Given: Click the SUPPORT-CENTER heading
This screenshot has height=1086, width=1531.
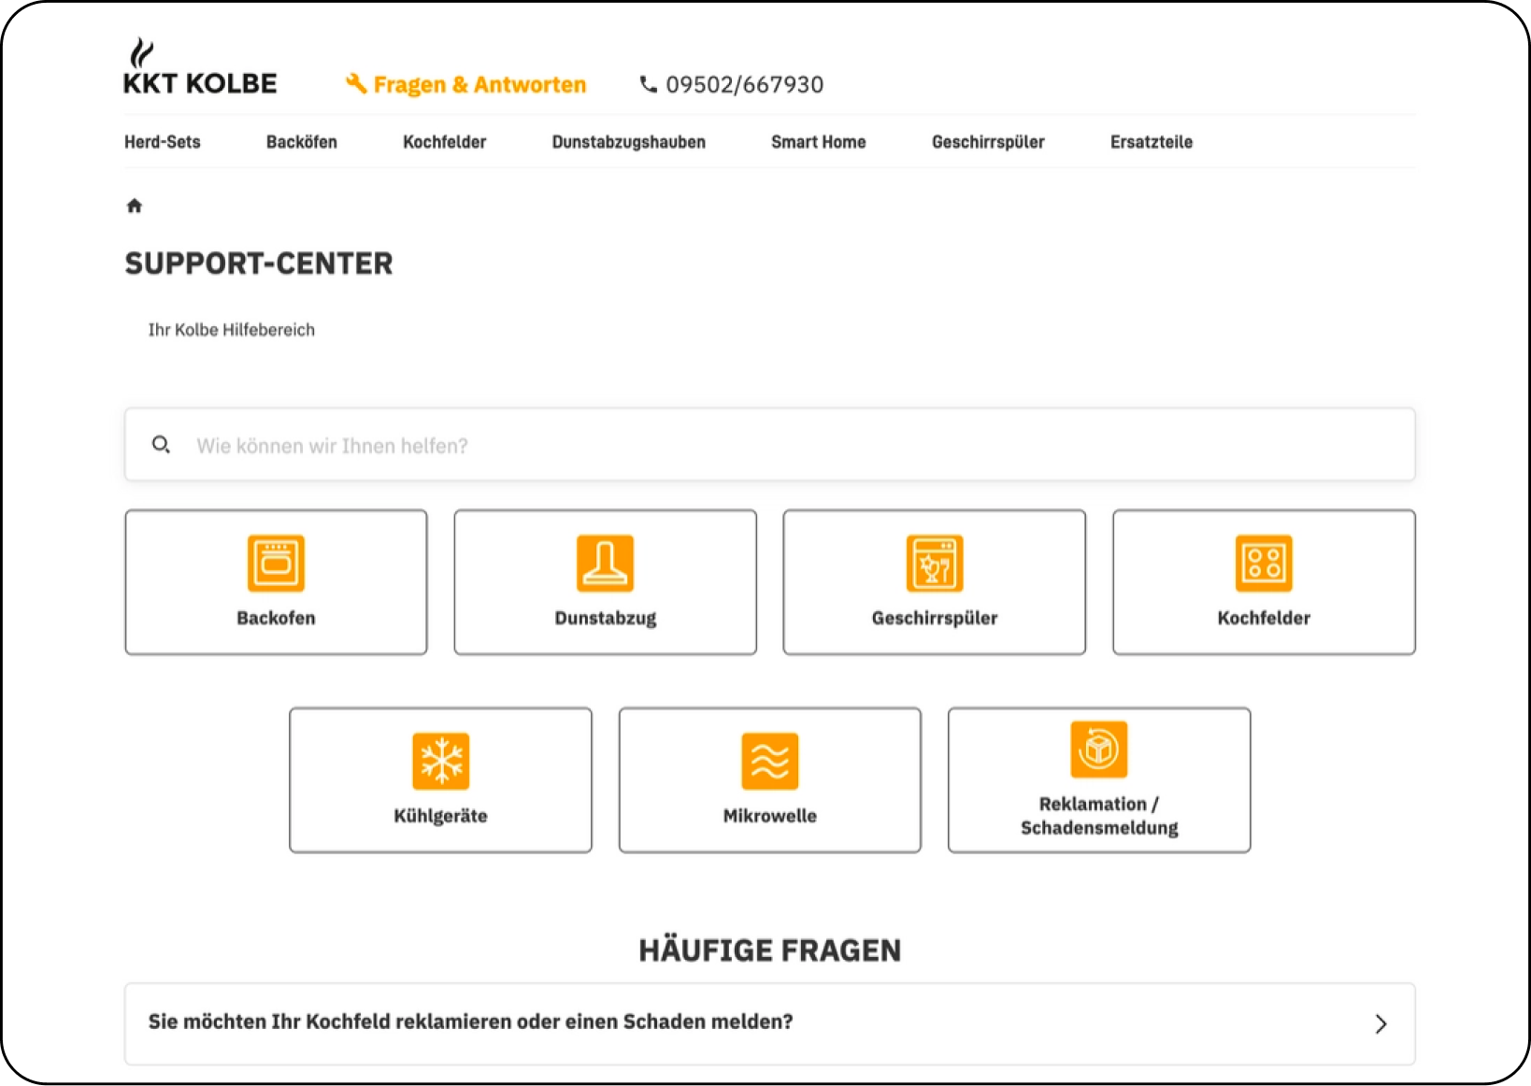Looking at the screenshot, I should (259, 264).
